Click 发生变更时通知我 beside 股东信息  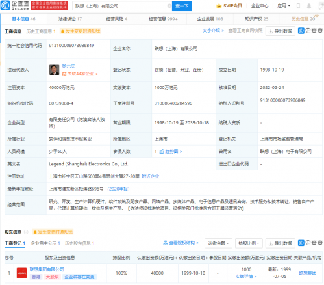(53, 232)
